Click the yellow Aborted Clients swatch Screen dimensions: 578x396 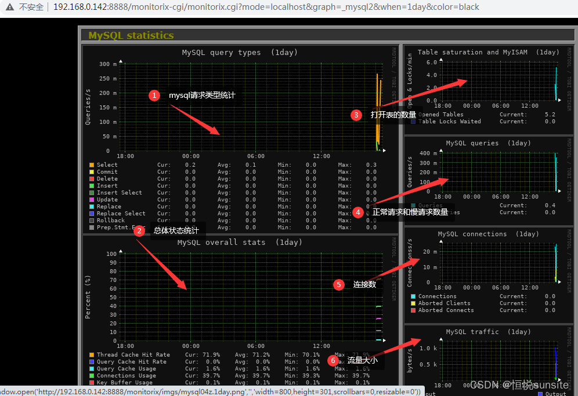[x=413, y=303]
